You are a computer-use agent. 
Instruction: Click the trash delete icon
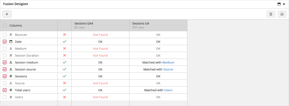[271, 14]
